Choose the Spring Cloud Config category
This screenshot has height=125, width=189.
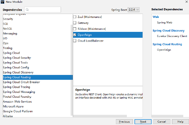click(x=16, y=68)
